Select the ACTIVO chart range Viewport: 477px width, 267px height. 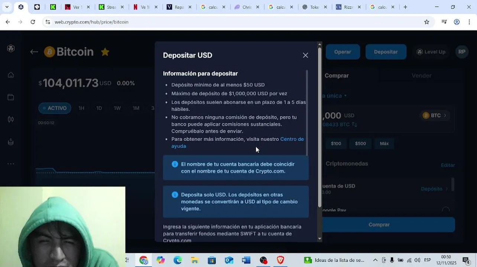coord(55,108)
